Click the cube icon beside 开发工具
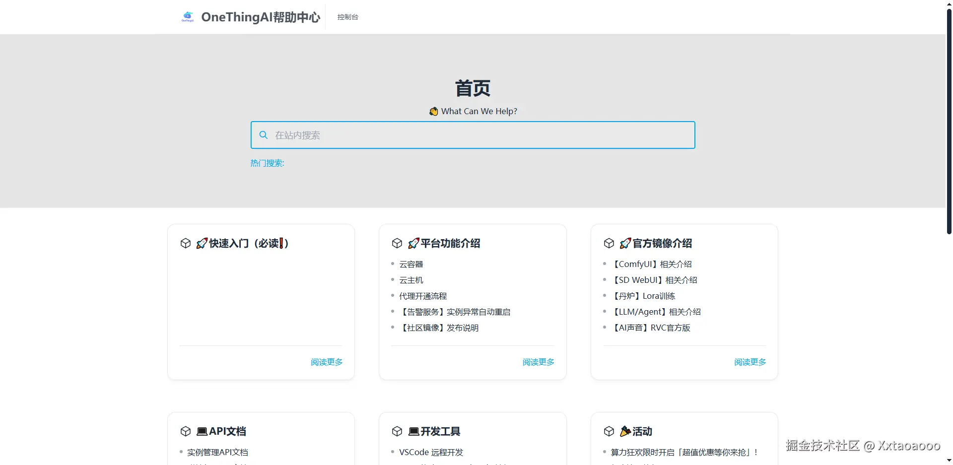Image resolution: width=953 pixels, height=465 pixels. 397,431
